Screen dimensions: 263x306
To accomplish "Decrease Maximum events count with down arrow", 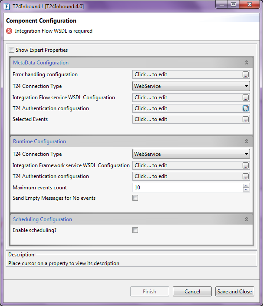I will (246, 189).
